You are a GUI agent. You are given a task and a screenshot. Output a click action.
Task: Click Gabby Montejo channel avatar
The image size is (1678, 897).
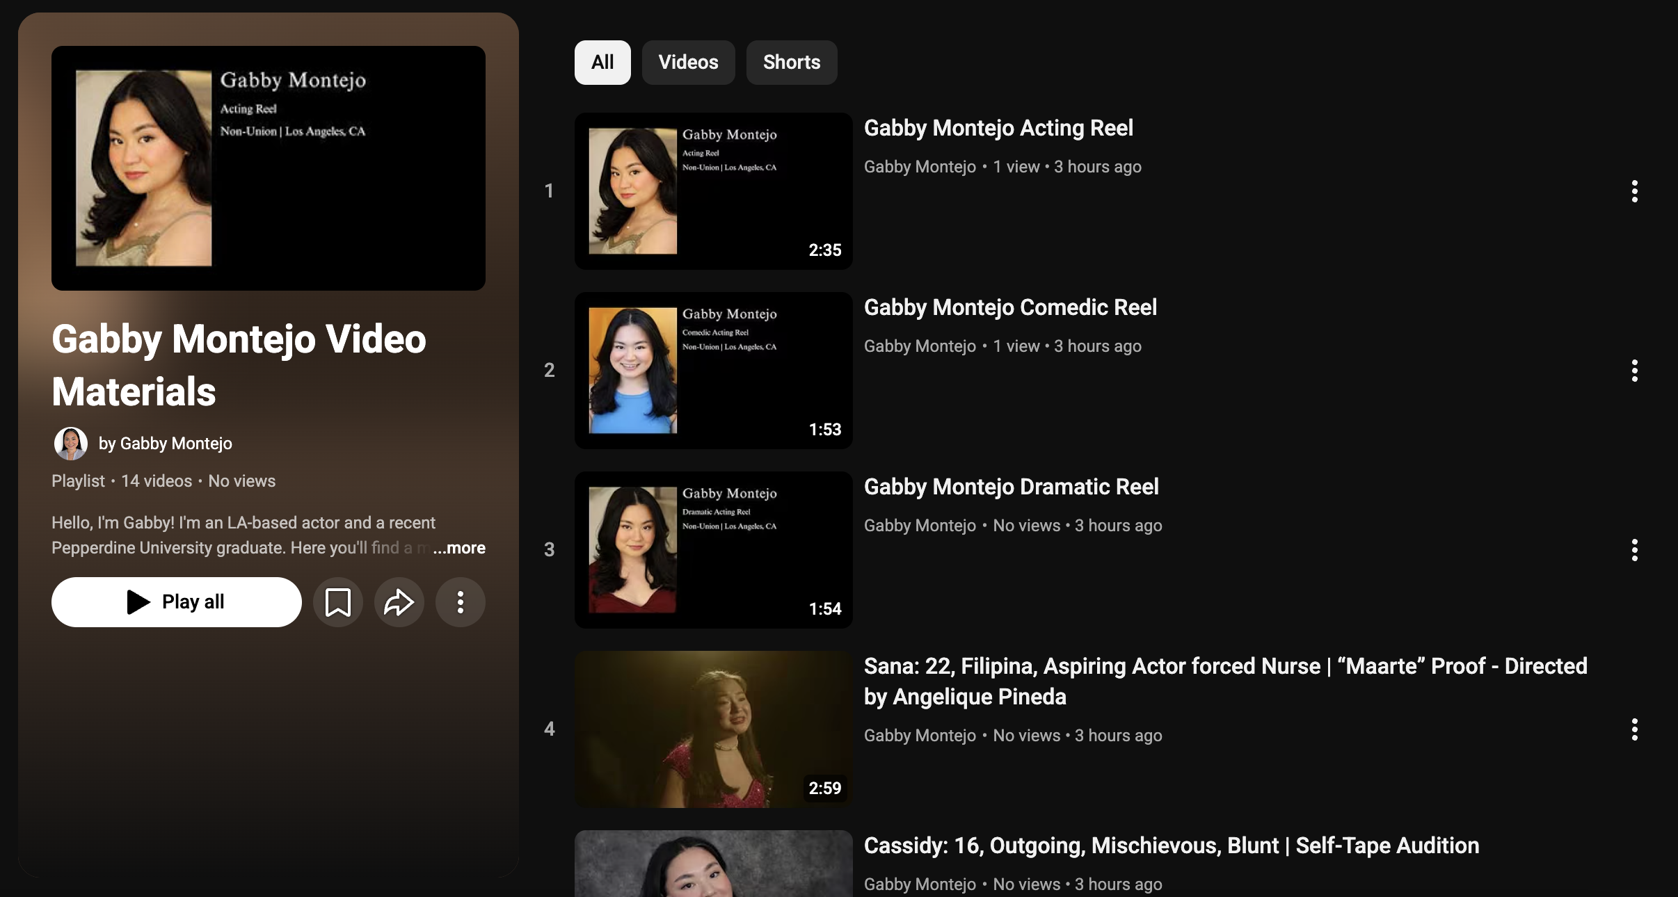pos(71,444)
